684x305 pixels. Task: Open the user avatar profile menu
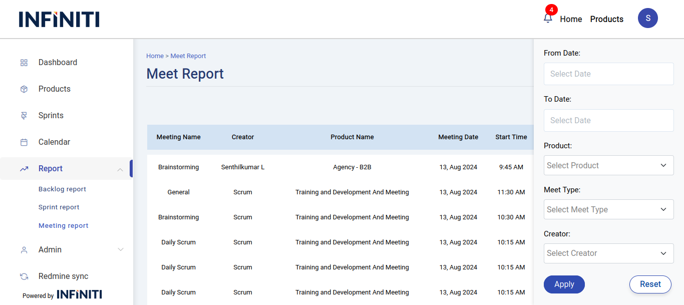click(647, 18)
